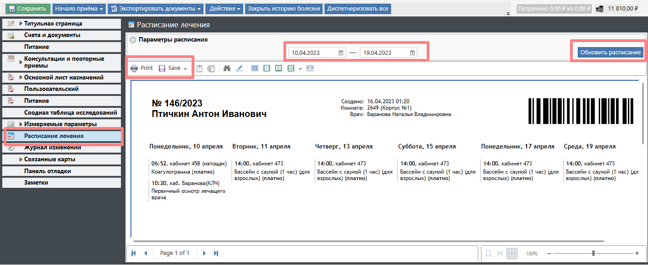648x265 pixels.
Task: Open the Начало приёма dropdown menu
Action: 79,9
